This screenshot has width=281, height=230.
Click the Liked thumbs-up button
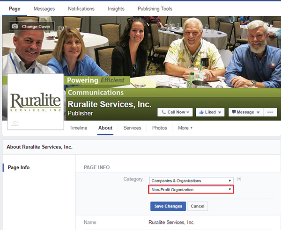[x=210, y=112]
